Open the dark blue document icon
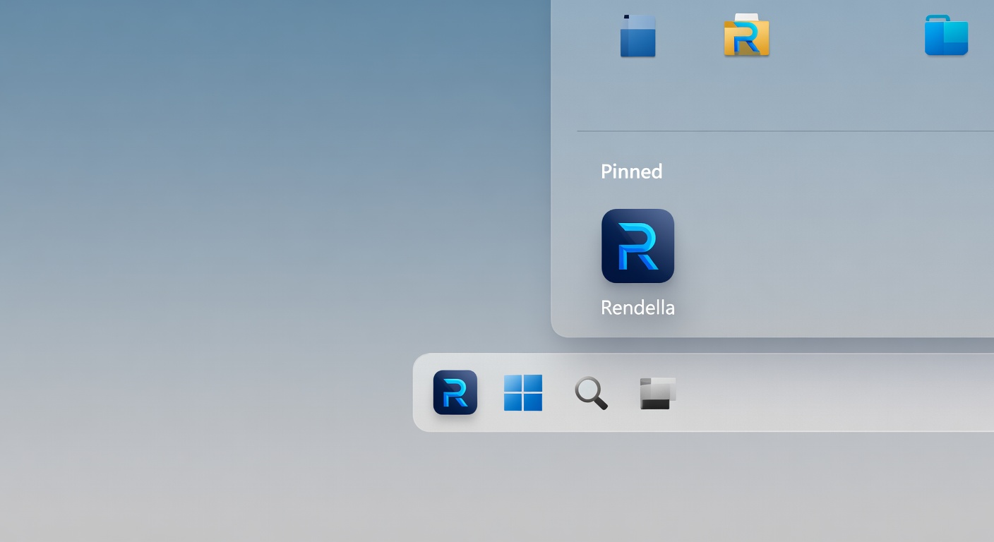This screenshot has height=542, width=994. [637, 35]
